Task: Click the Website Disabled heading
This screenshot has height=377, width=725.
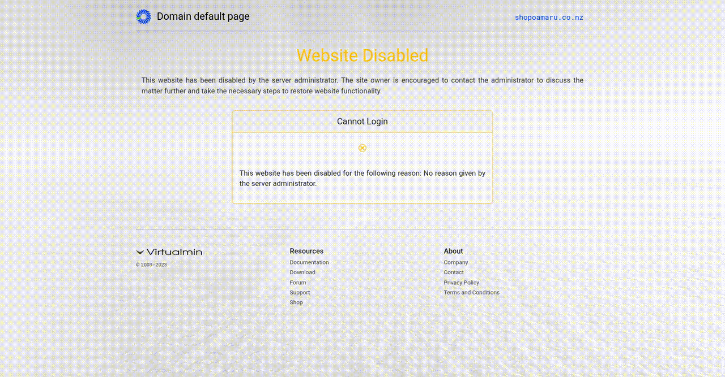Action: pyautogui.click(x=362, y=55)
